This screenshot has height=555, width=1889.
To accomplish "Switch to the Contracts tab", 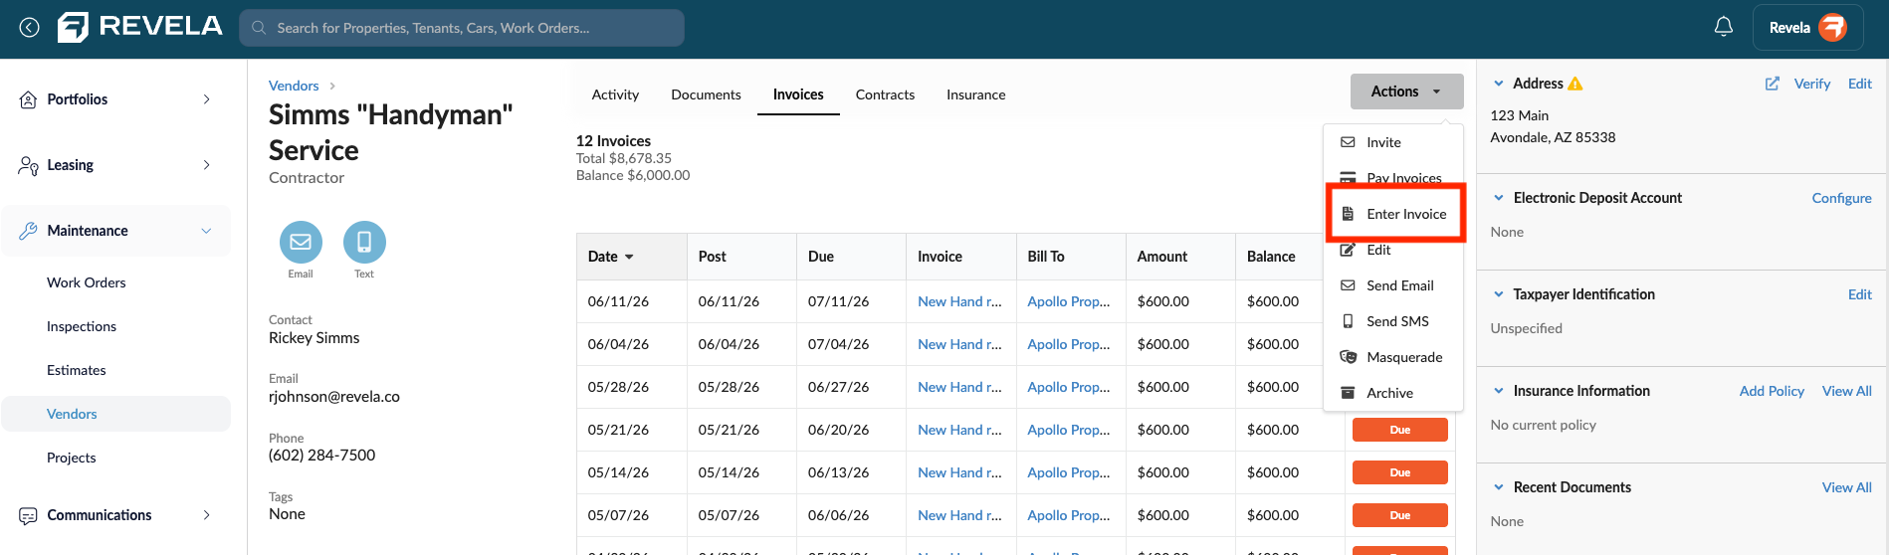I will tap(885, 94).
